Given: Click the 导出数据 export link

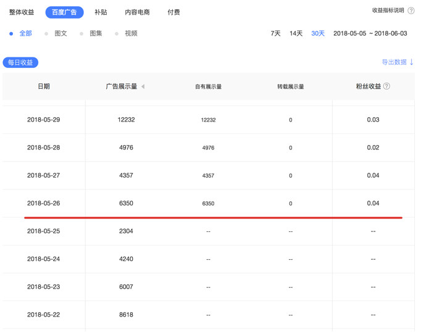Looking at the screenshot, I should (x=394, y=62).
